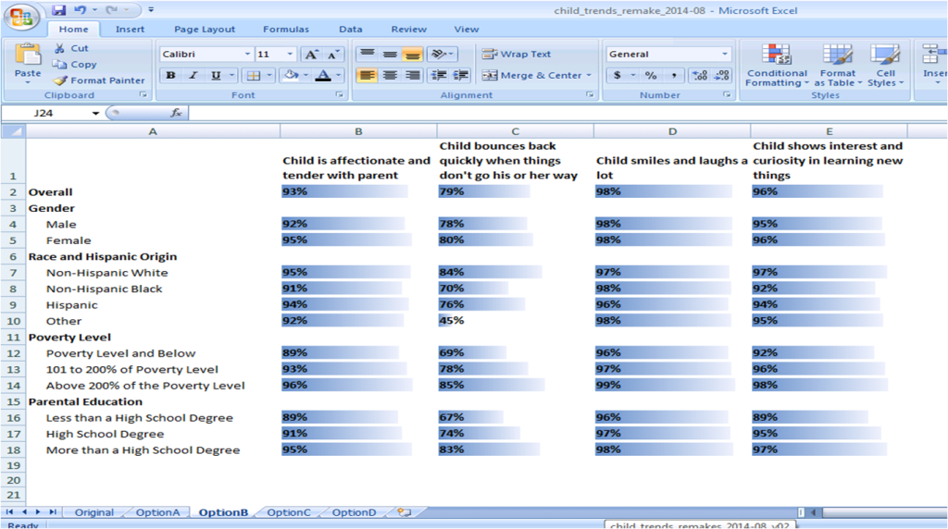Cut the selection
This screenshot has width=948, height=529.
click(71, 48)
